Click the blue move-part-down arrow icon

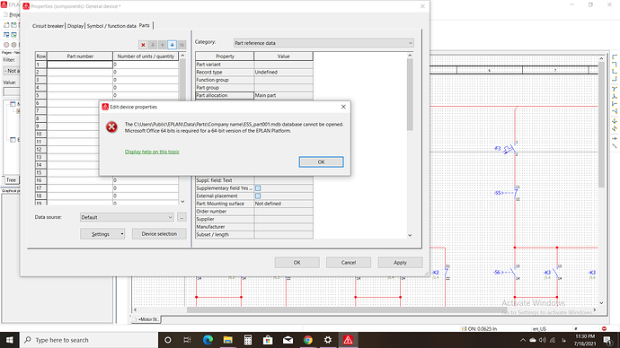(172, 45)
